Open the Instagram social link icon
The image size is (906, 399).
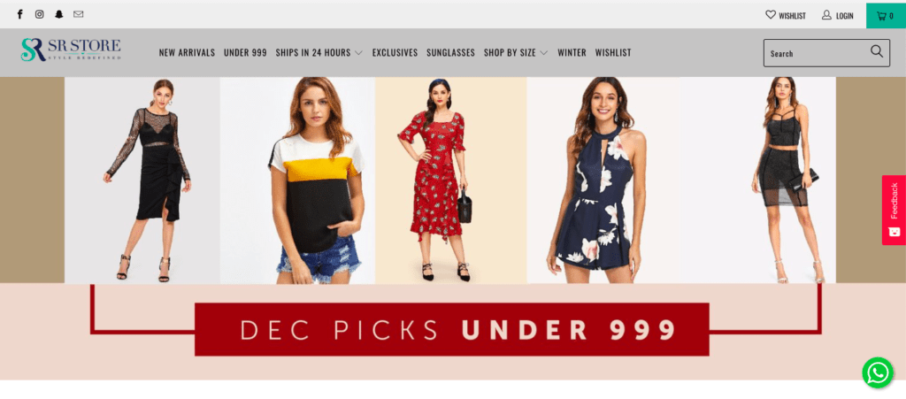[39, 14]
